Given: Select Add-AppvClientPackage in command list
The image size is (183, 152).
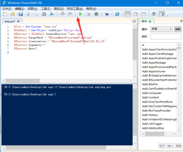Looking at the screenshot, I should click(158, 54).
